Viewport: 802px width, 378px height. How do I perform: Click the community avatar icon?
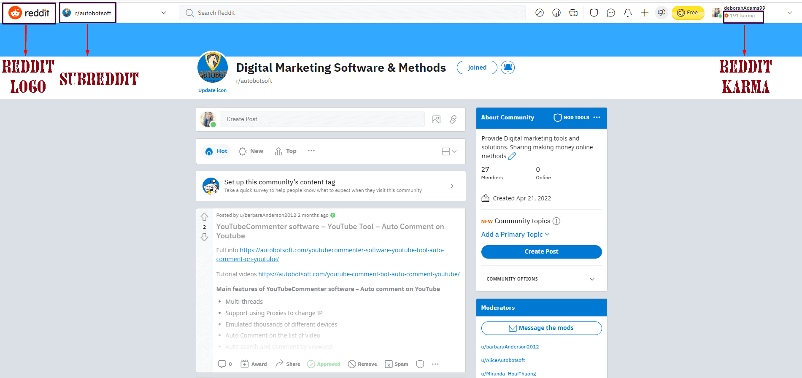(213, 67)
